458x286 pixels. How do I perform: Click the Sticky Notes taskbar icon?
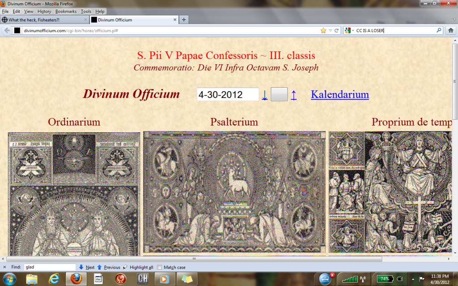point(187,279)
